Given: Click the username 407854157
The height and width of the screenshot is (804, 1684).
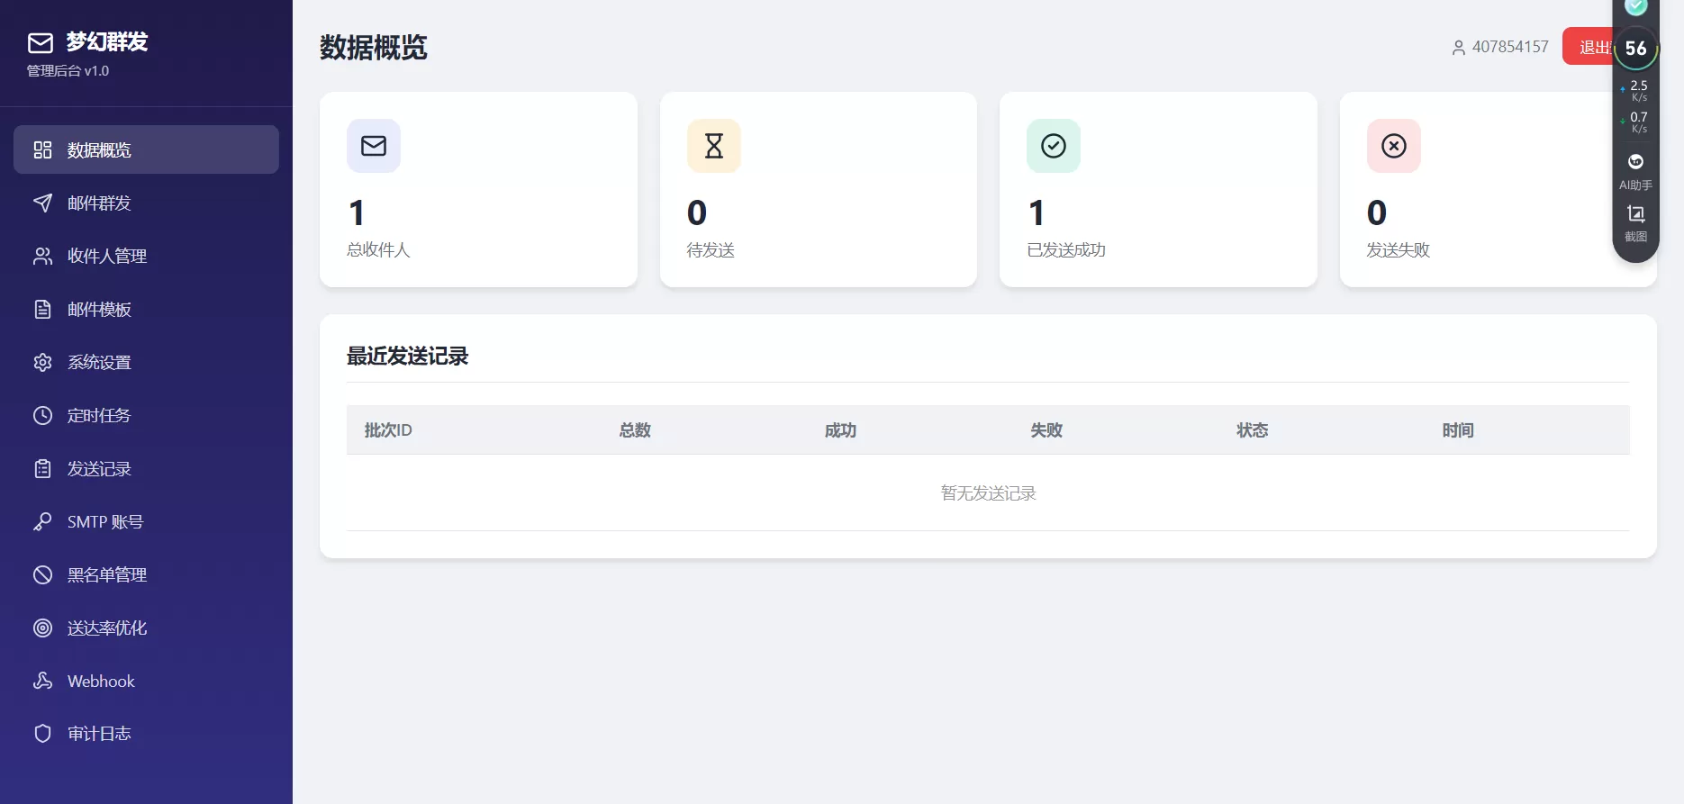Looking at the screenshot, I should (1510, 47).
